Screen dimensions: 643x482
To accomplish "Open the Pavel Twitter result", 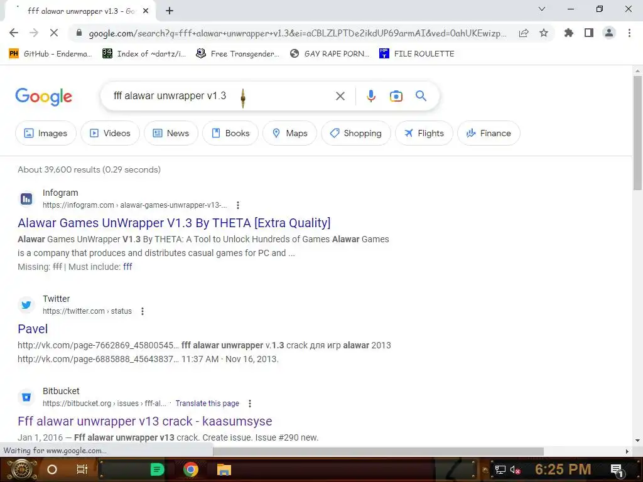I will tap(33, 329).
